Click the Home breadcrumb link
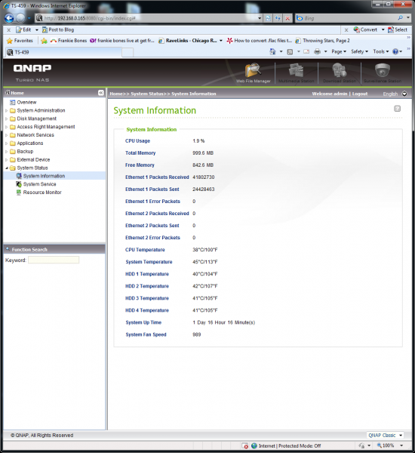415x453 pixels. (x=115, y=94)
